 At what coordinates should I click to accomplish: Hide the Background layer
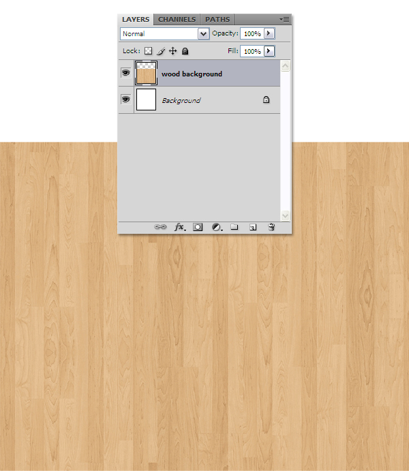126,99
